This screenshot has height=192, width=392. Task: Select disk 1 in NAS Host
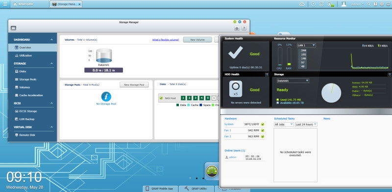[x=183, y=98]
